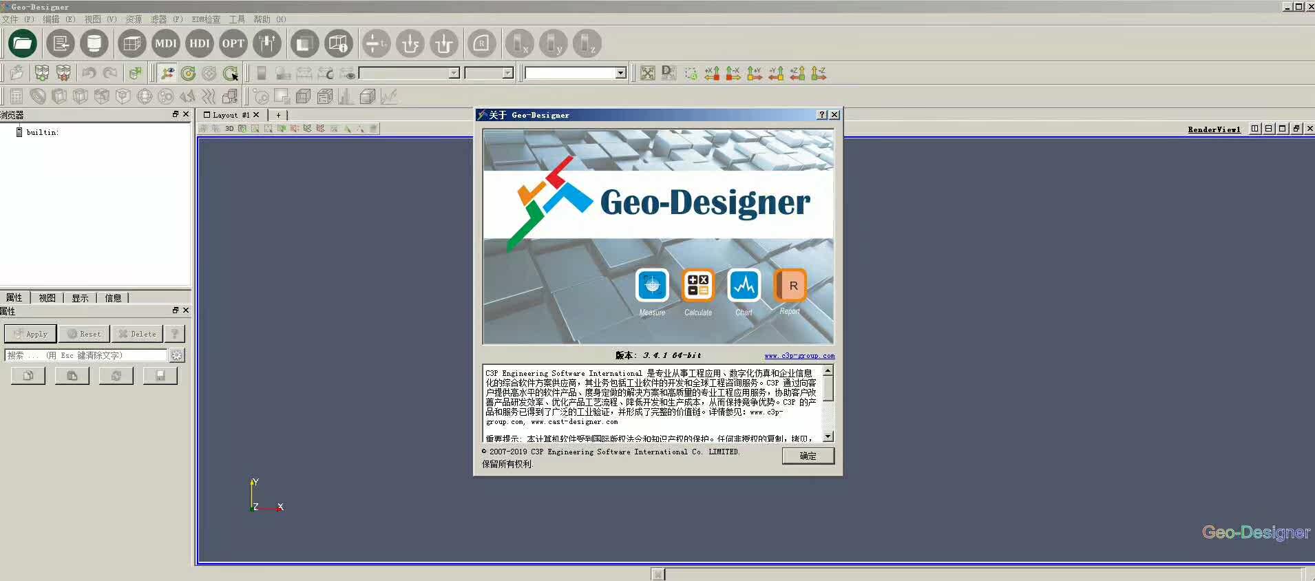This screenshot has height=581, width=1315.
Task: Switch to the 属性 tab
Action: coord(14,297)
